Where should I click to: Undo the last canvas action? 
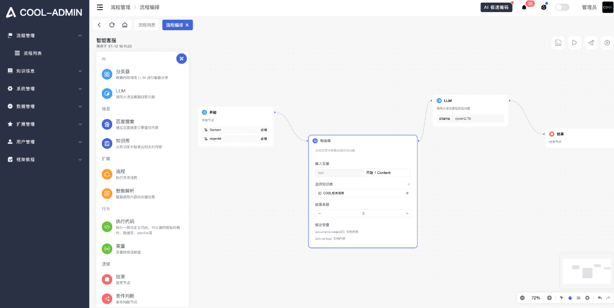(600, 298)
